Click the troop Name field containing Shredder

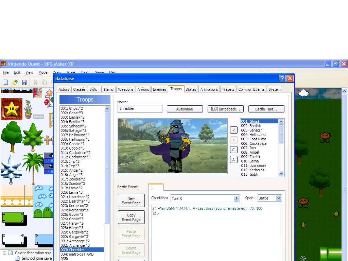[x=140, y=109]
